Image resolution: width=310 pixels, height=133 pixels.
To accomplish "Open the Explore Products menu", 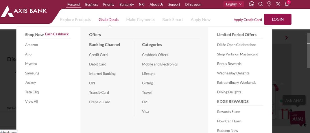I will point(75,20).
